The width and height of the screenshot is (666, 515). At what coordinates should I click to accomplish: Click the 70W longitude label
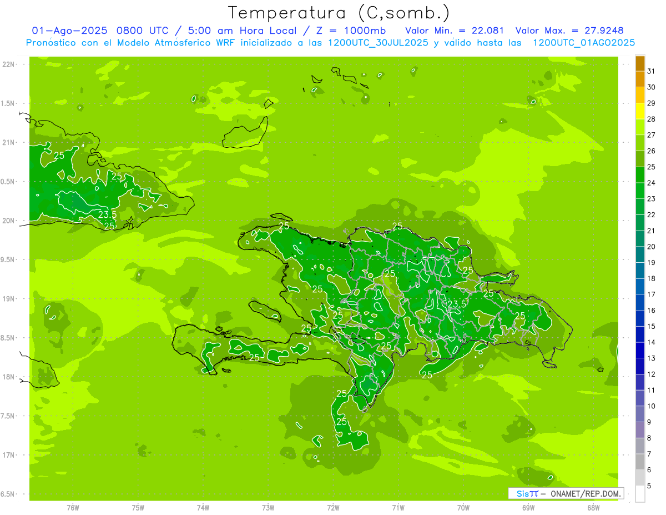(463, 507)
